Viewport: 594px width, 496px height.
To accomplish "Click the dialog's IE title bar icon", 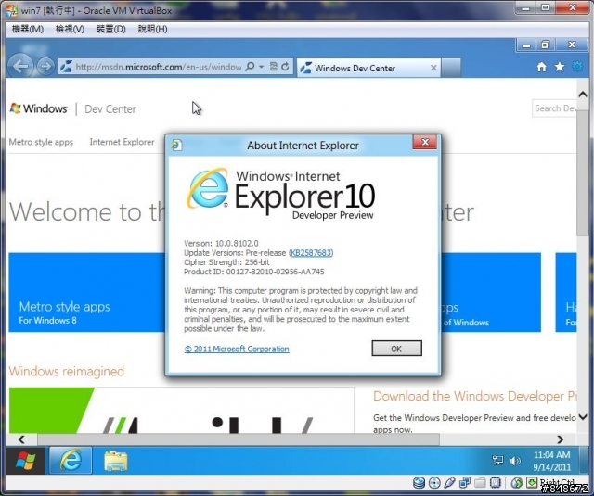I will click(176, 145).
